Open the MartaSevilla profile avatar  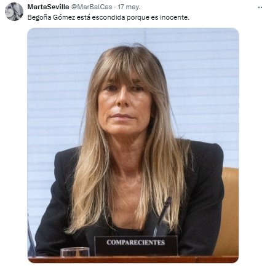(x=14, y=12)
